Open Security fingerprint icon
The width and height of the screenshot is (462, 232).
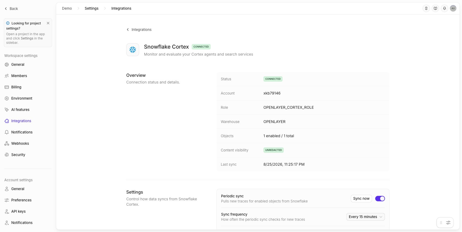(7, 155)
